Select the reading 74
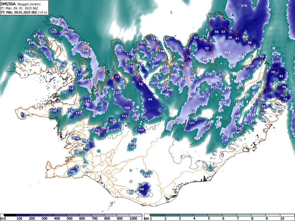 189,57
